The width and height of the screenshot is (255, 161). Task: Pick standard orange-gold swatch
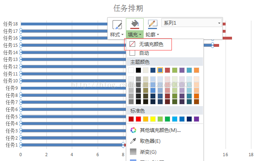(x=146, y=119)
